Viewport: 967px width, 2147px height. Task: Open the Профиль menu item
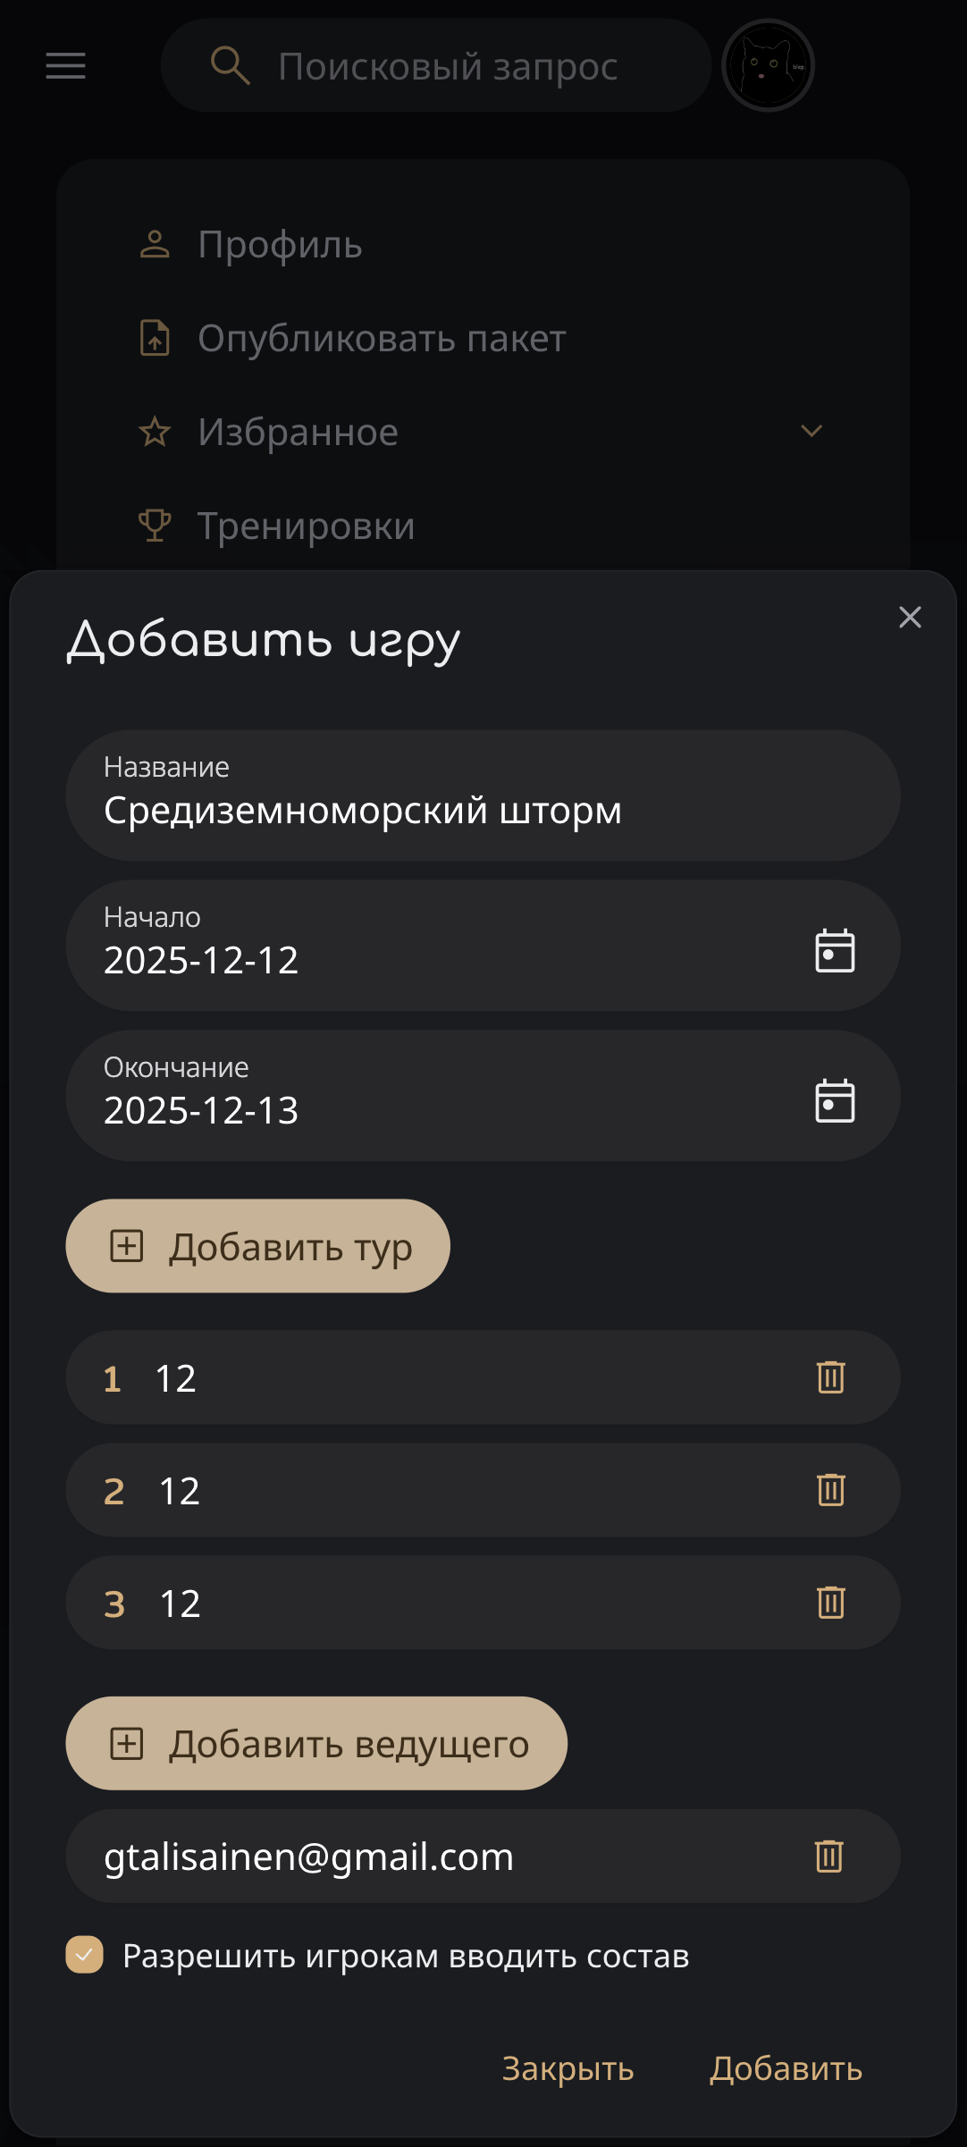[280, 245]
